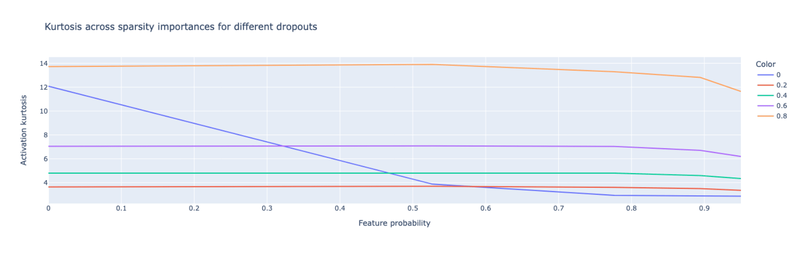Click the 0.5 tick on the x-axis
804x256 pixels.
pyautogui.click(x=412, y=208)
